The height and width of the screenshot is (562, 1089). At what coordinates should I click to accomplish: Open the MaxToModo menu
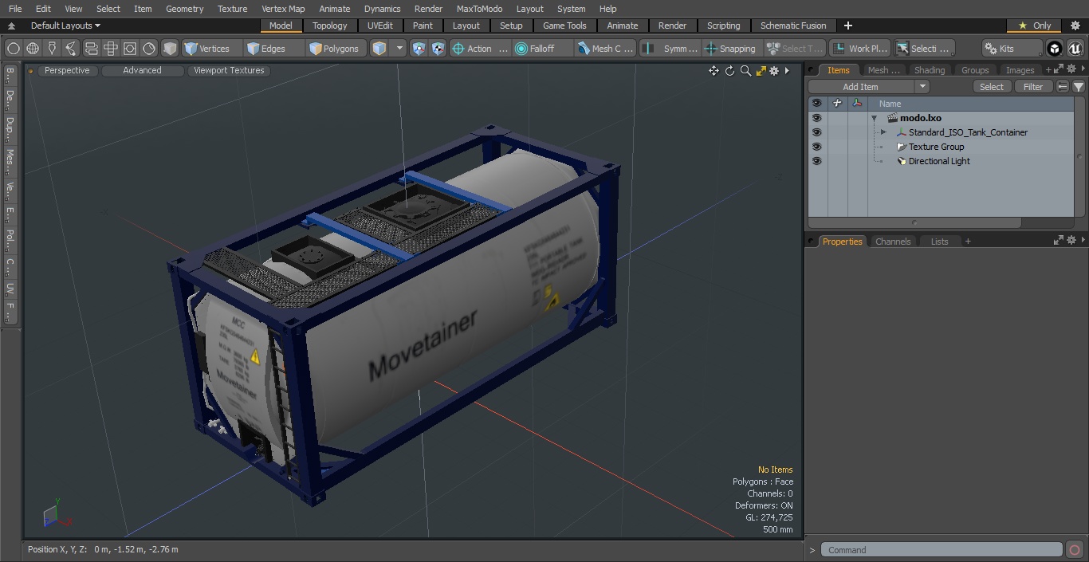pyautogui.click(x=479, y=9)
